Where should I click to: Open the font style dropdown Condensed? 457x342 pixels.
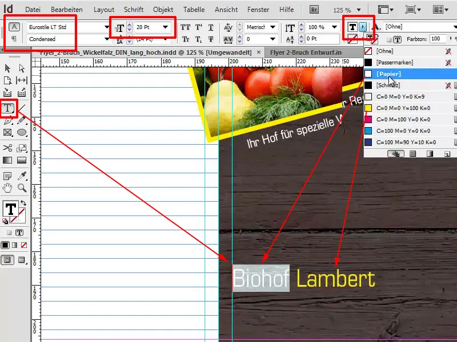[x=107, y=39]
